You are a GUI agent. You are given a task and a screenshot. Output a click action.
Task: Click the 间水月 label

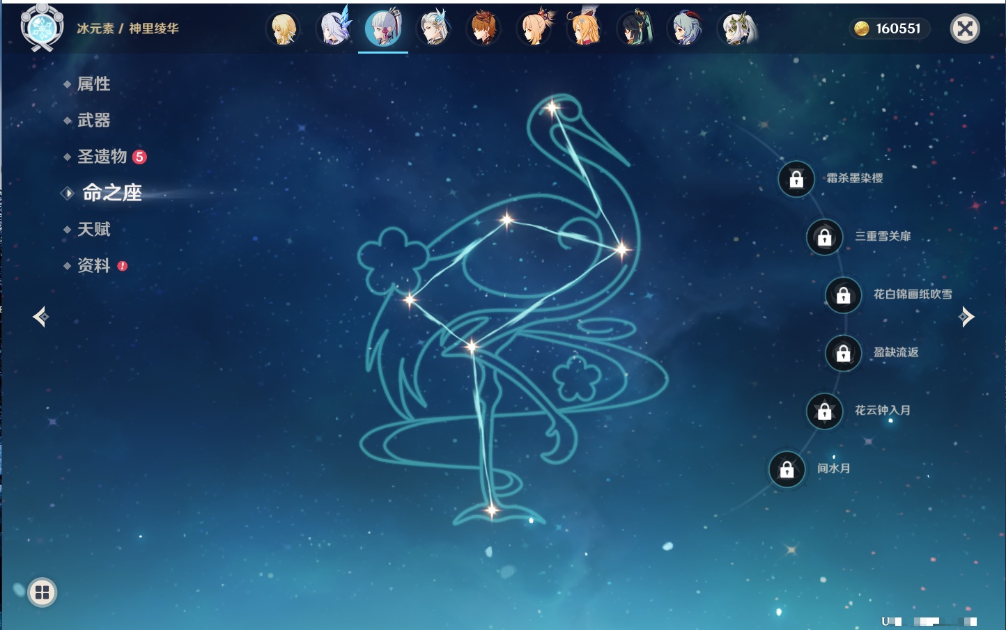834,468
